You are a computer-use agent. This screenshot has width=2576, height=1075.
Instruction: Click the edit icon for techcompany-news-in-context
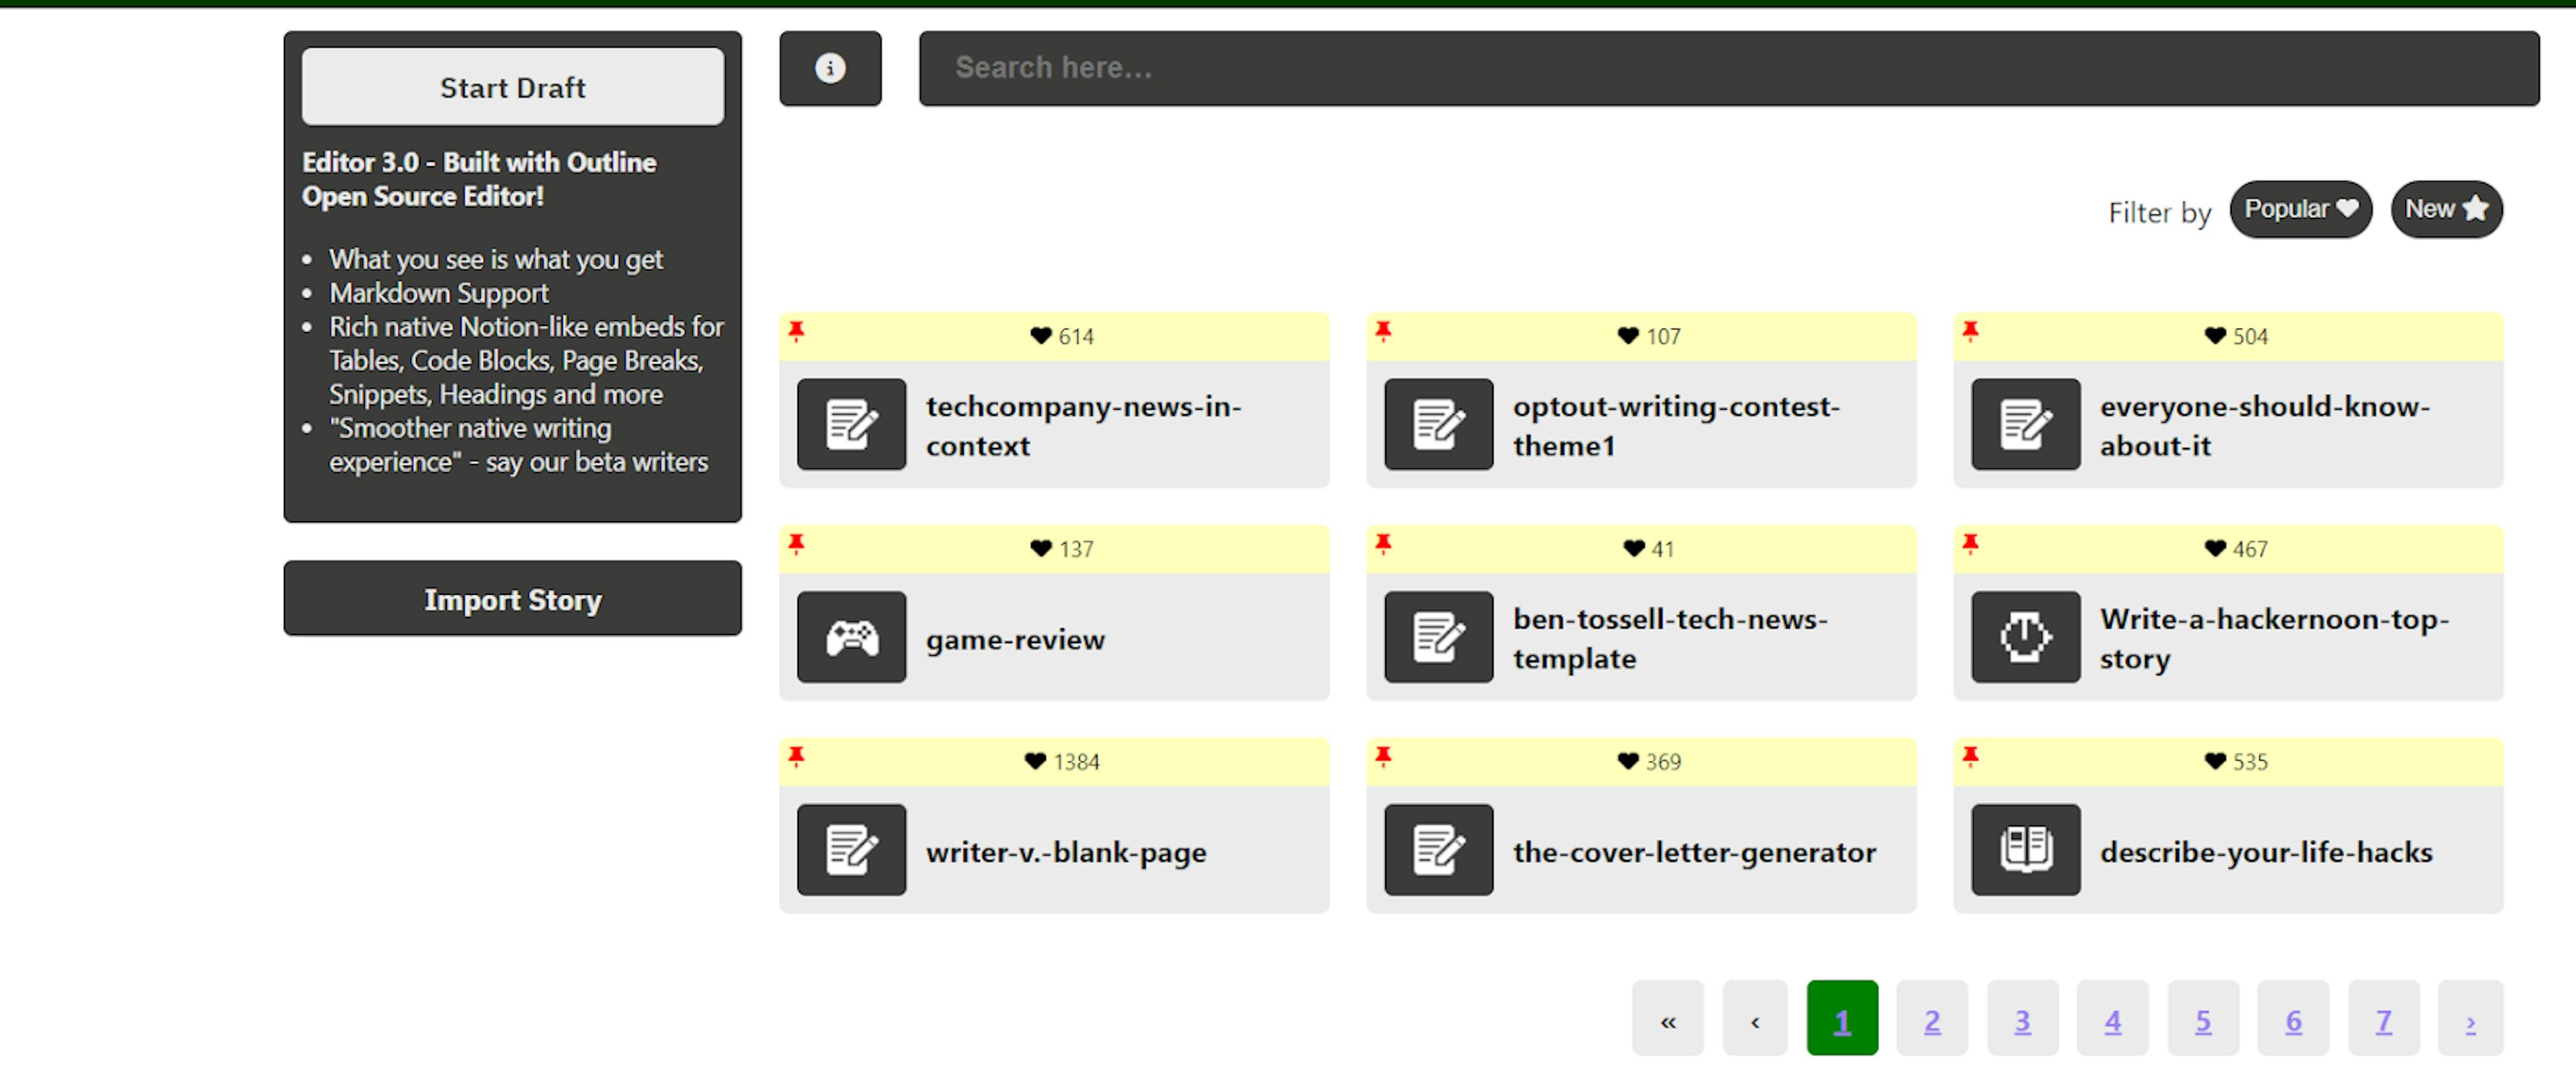(851, 424)
